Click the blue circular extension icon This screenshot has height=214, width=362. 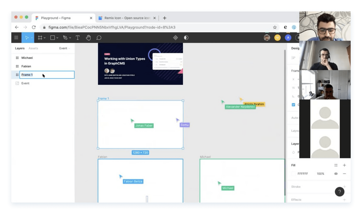[294, 27]
